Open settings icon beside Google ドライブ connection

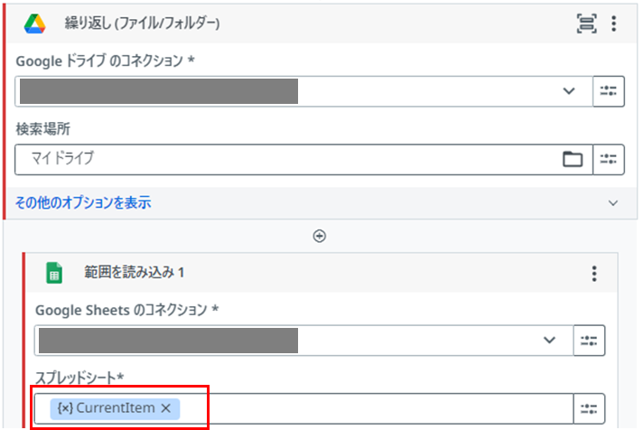(609, 91)
